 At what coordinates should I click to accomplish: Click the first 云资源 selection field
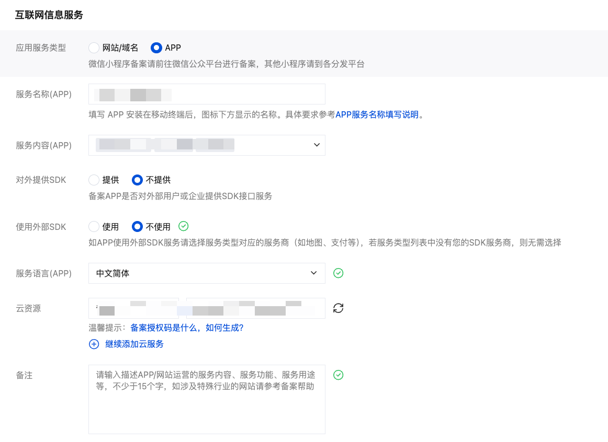tap(133, 308)
